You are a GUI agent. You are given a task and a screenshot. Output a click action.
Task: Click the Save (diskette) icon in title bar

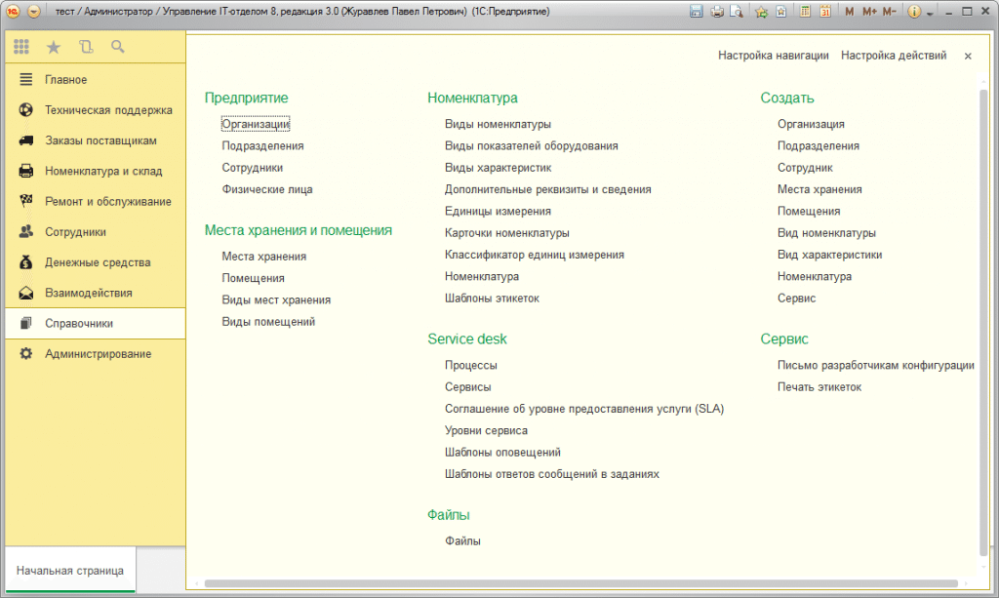697,12
